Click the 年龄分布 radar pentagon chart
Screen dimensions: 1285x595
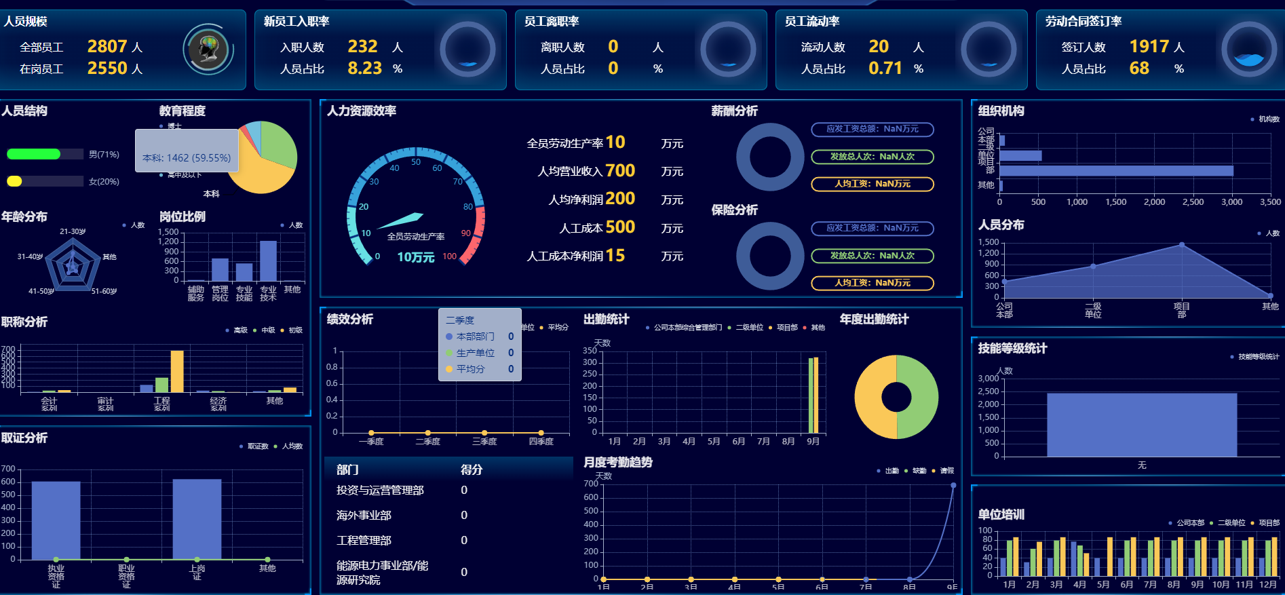tap(73, 266)
